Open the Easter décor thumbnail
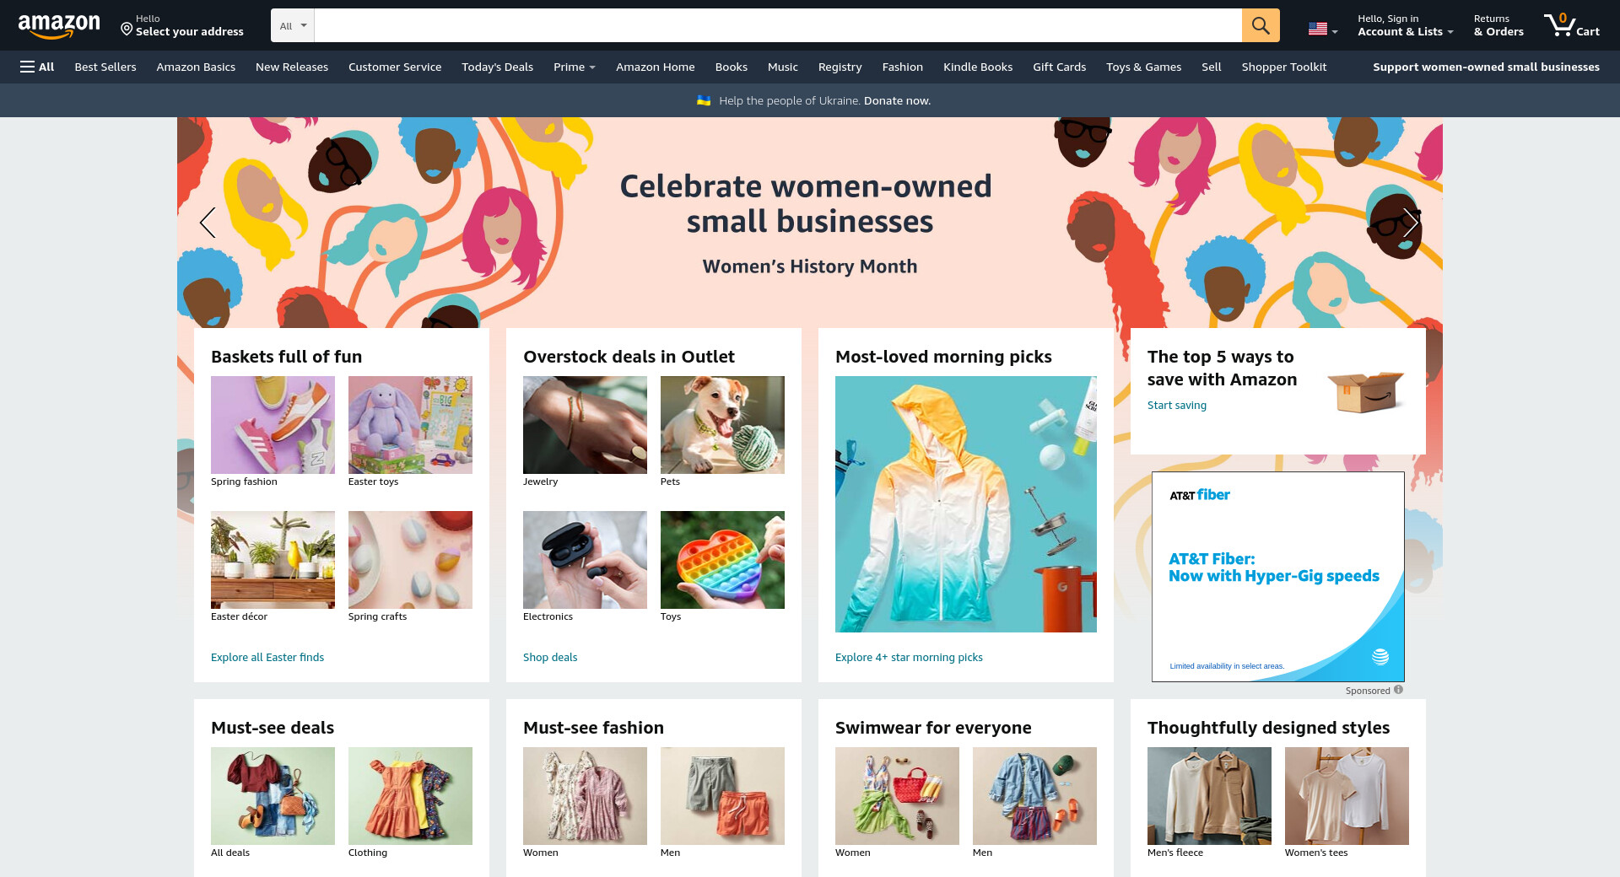 [x=273, y=560]
